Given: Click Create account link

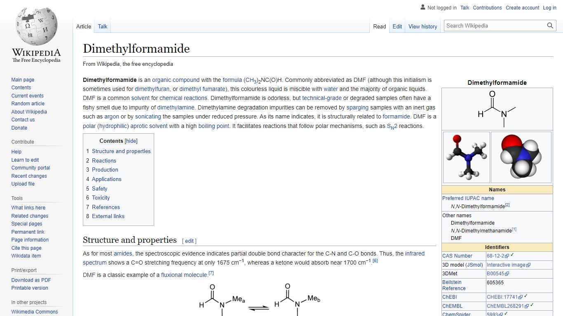Looking at the screenshot, I should tap(523, 8).
